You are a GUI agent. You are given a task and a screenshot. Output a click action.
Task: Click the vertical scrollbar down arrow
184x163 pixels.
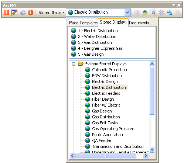point(152,150)
